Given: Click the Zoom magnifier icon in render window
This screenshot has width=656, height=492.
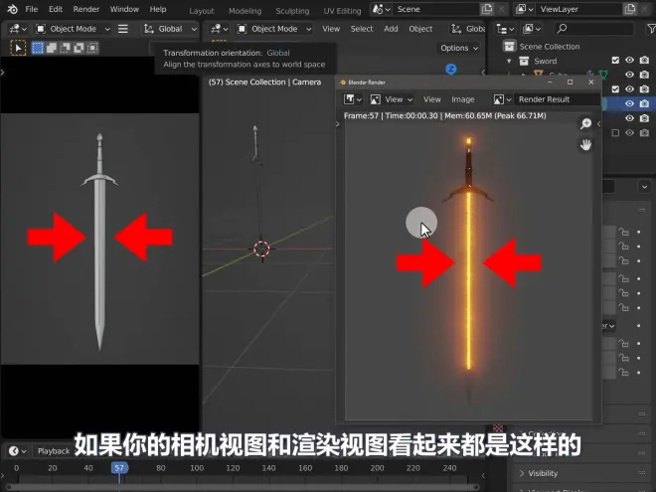Looking at the screenshot, I should point(585,123).
